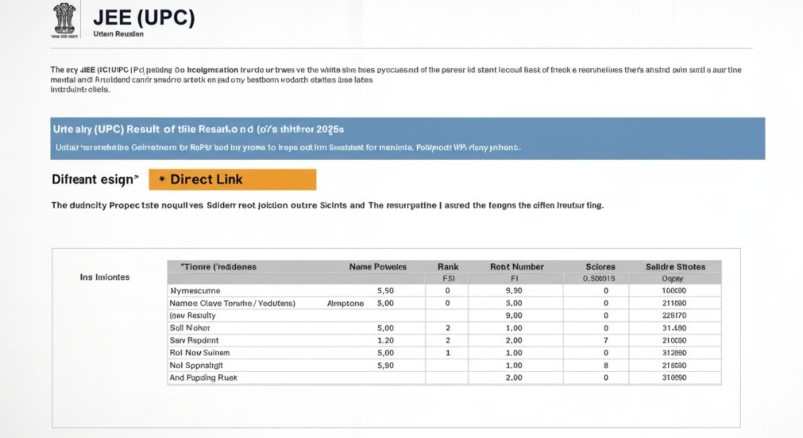Viewport: 803px width, 438px height.
Task: Click value 312880 in last column
Action: [673, 352]
